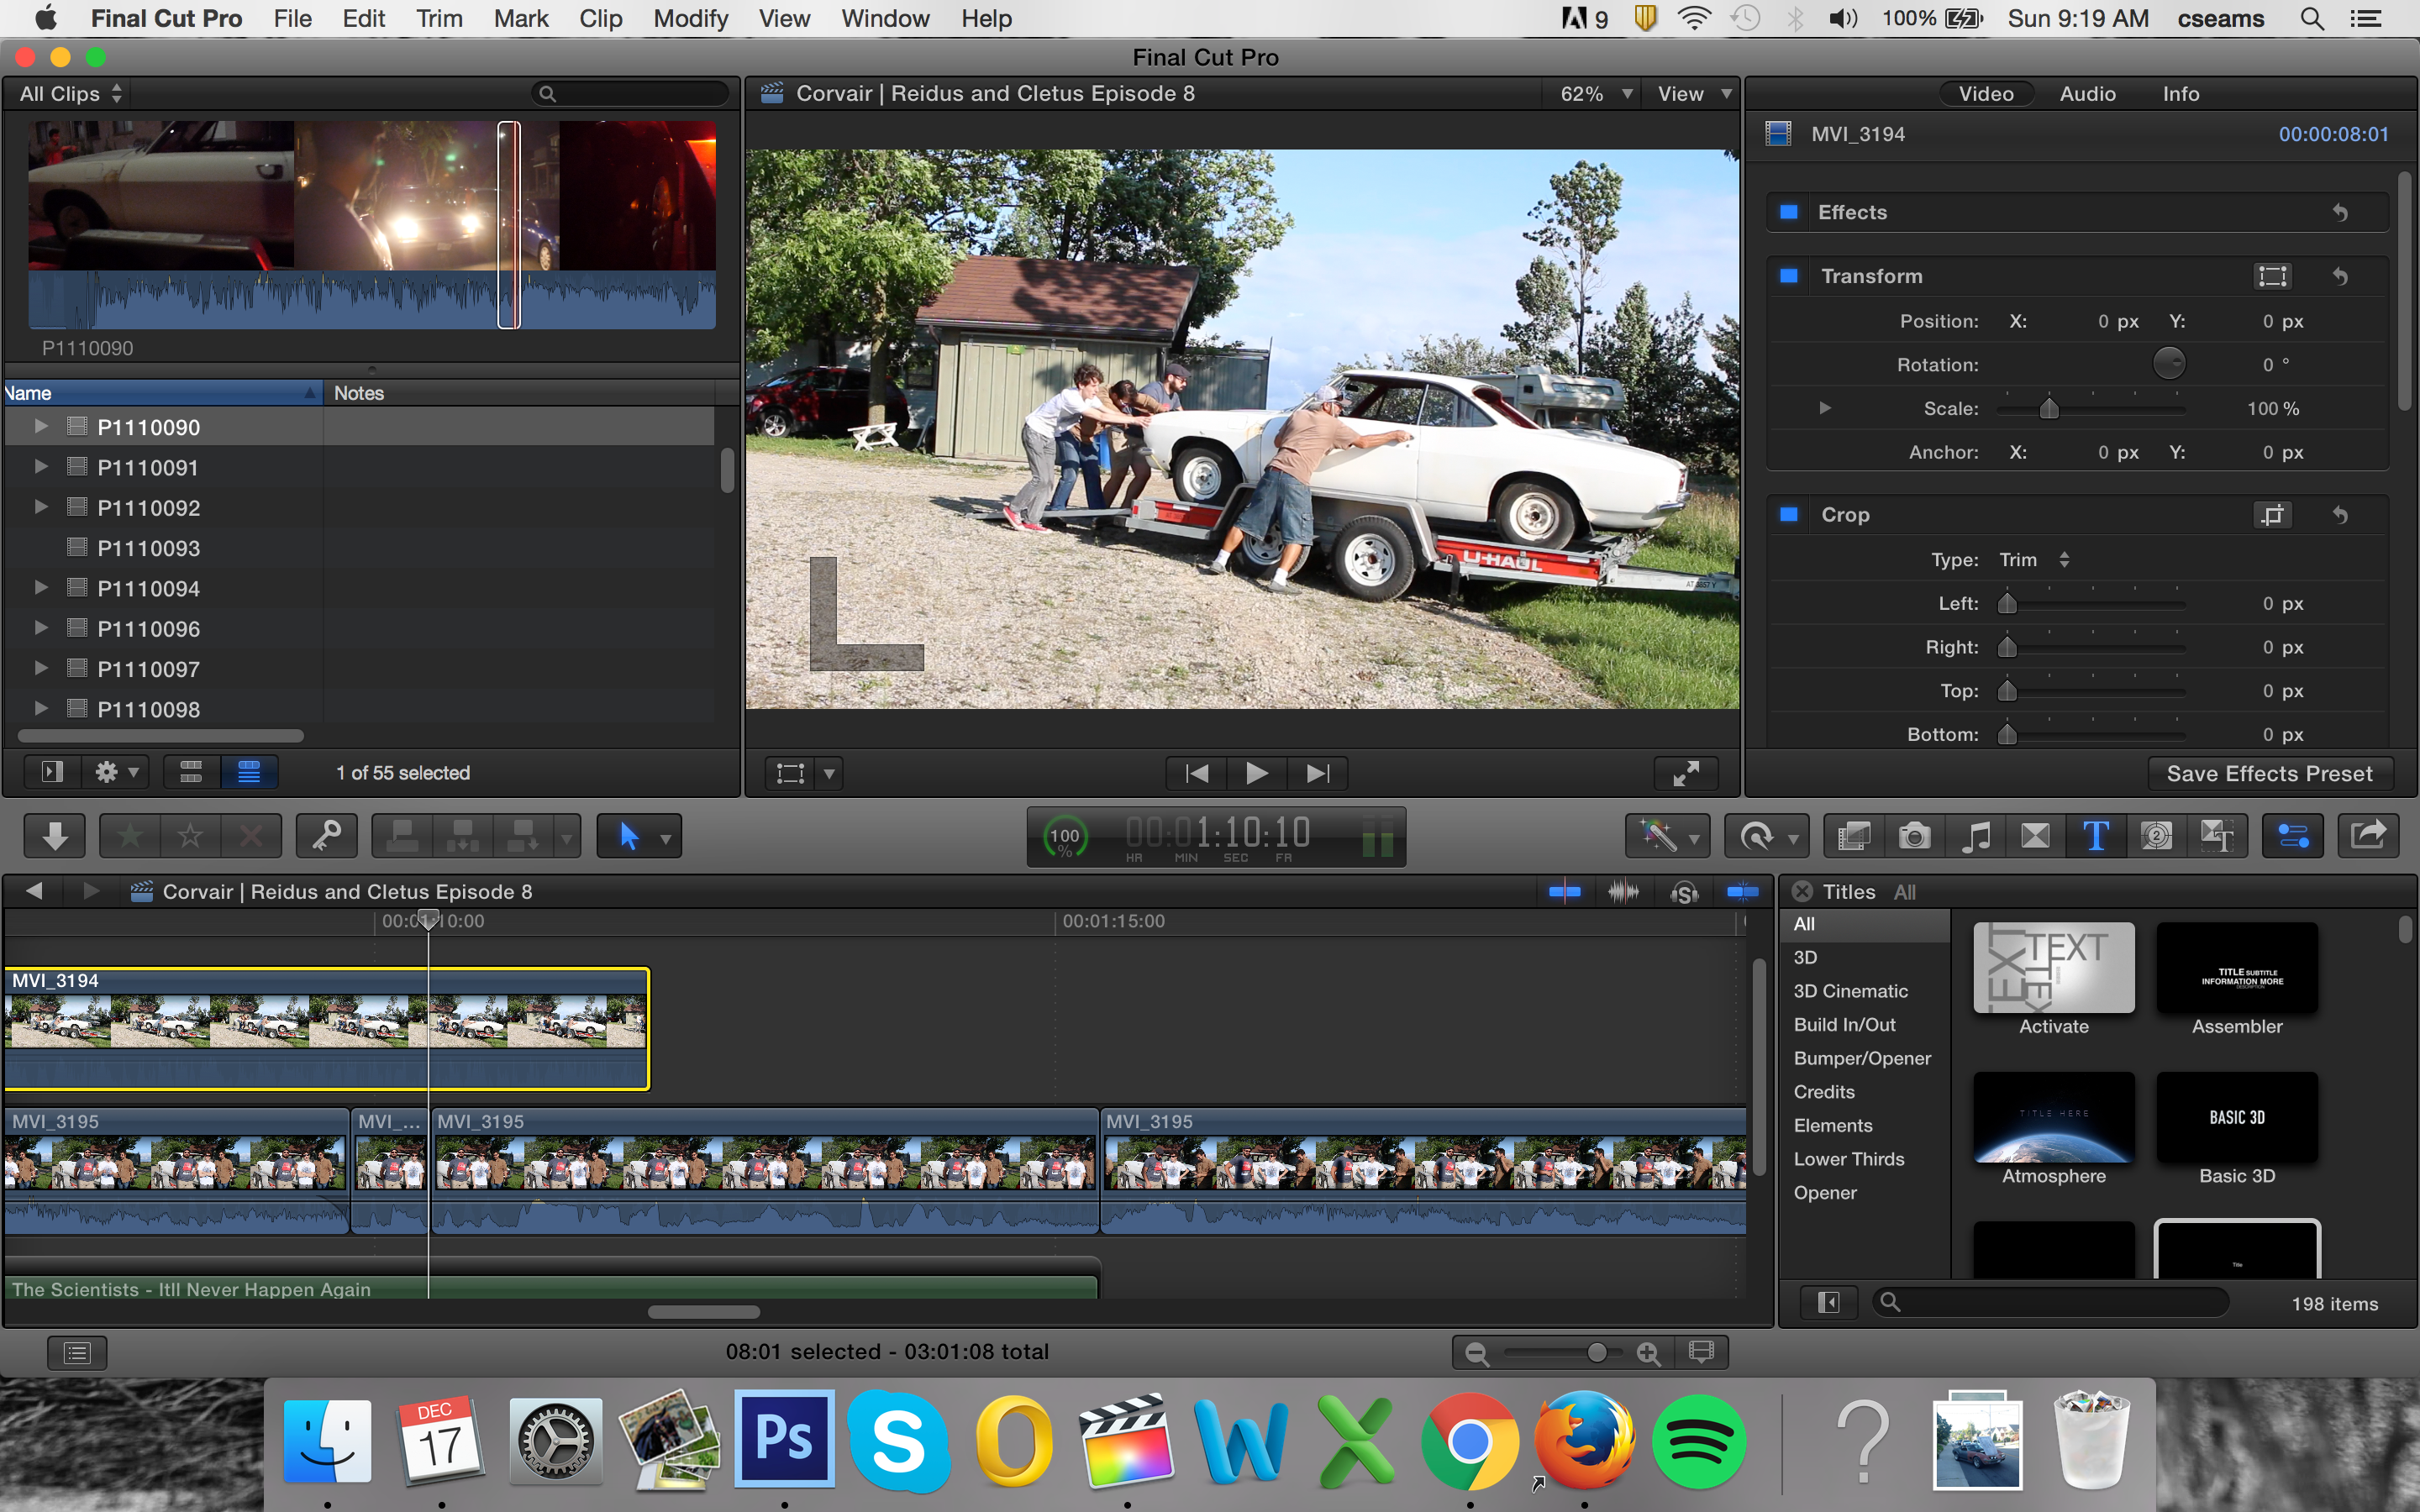The image size is (2420, 1512).
Task: Show the Effects browser icon
Action: [x=1854, y=836]
